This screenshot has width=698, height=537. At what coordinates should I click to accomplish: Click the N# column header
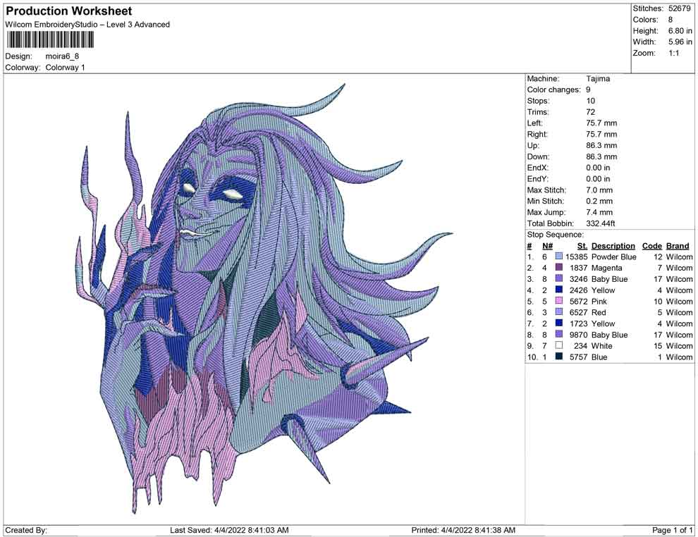547,246
